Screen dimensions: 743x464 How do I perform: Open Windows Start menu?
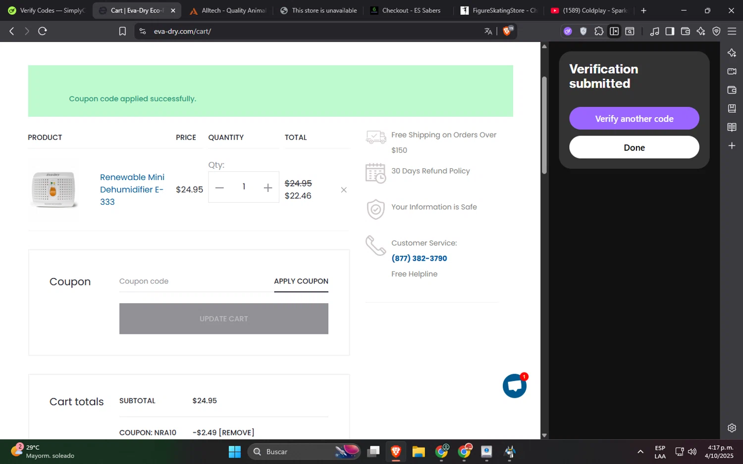click(234, 452)
